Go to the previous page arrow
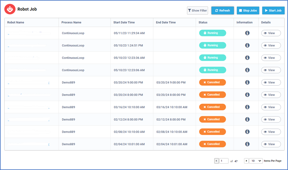This screenshot has height=170, width=288. 216,161
